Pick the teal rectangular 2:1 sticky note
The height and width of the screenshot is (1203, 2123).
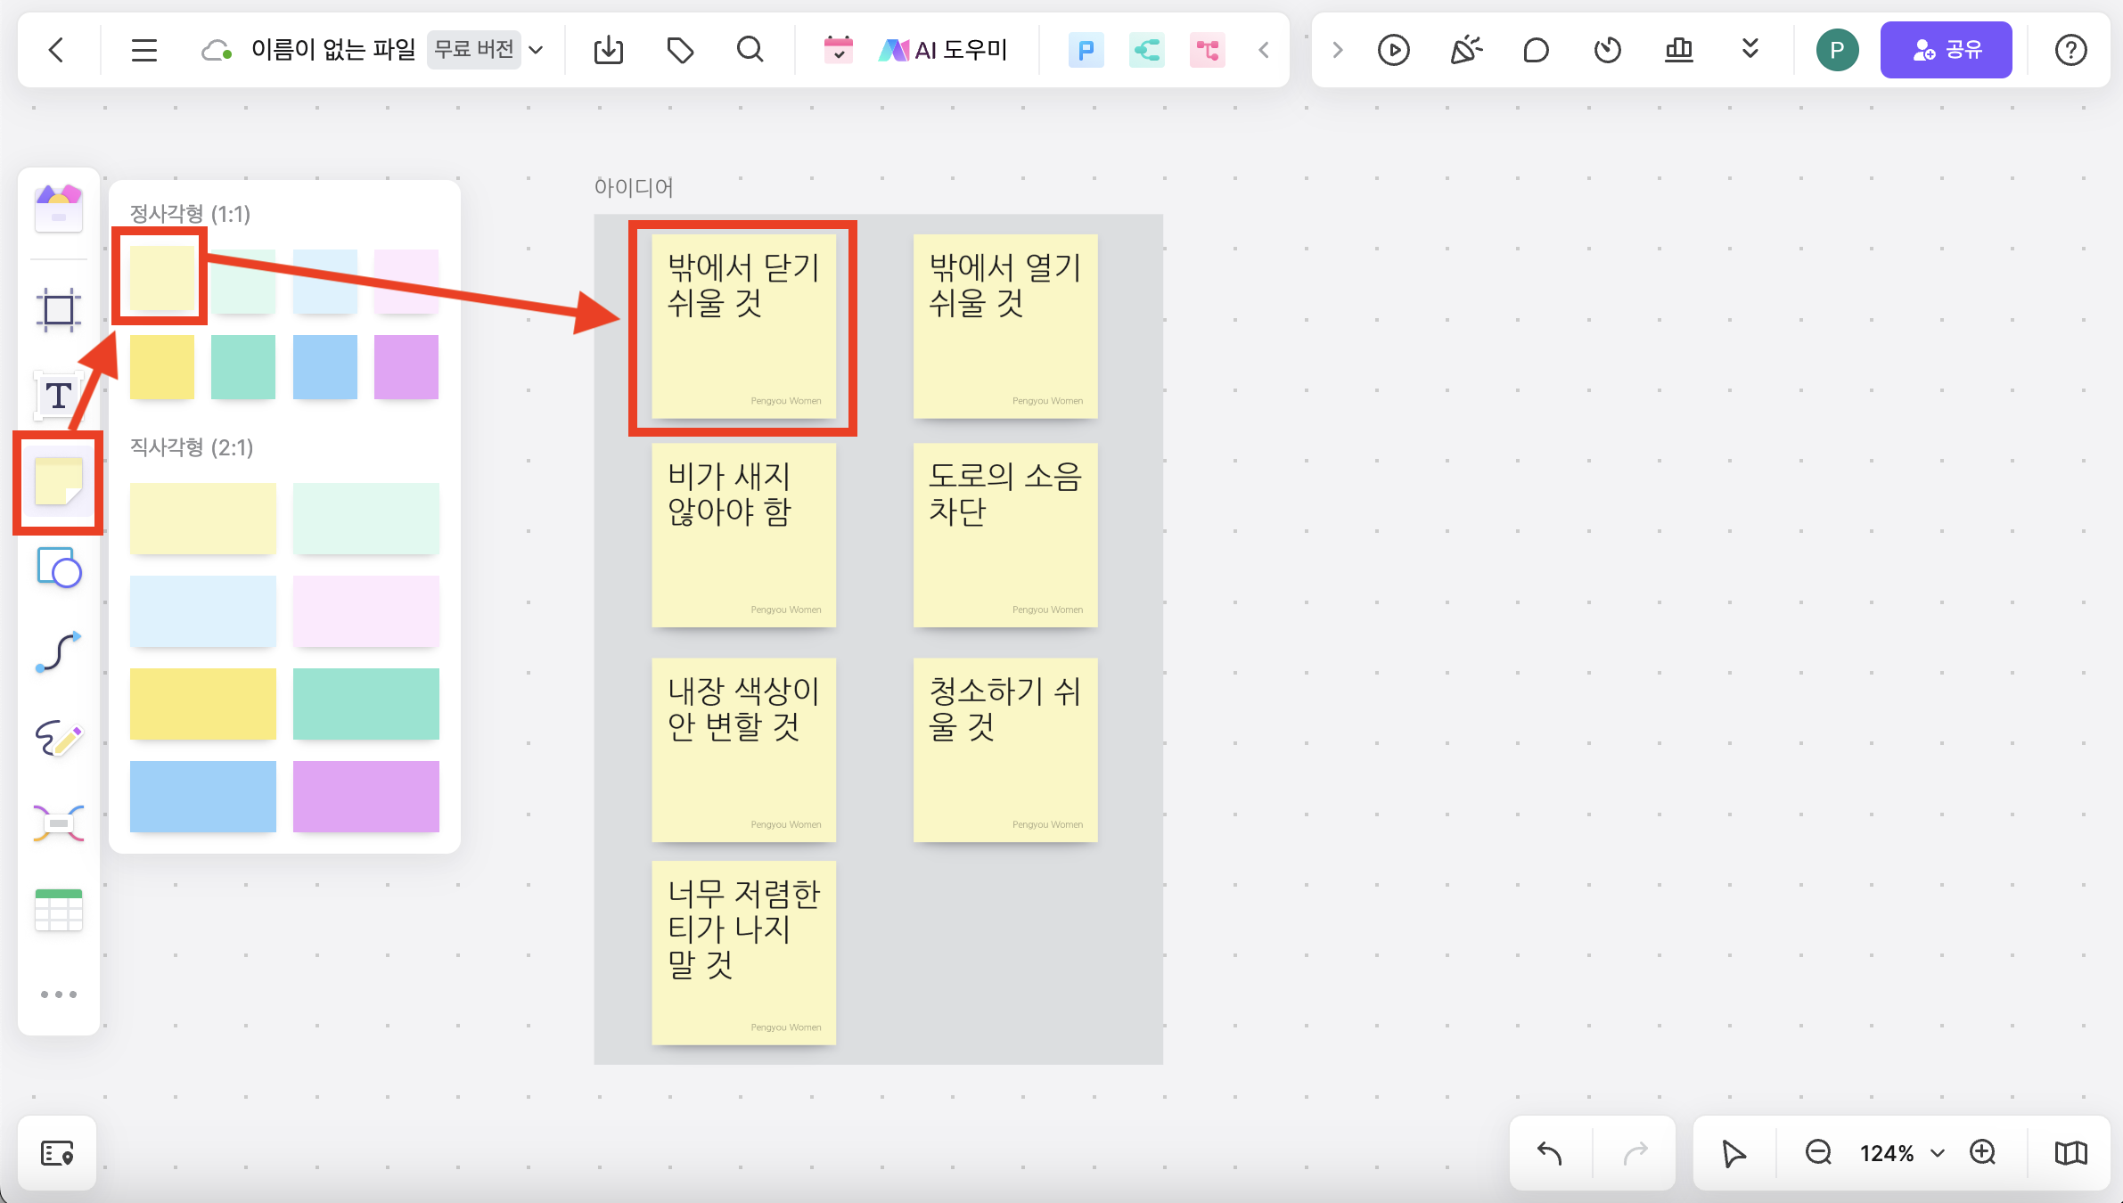point(366,704)
